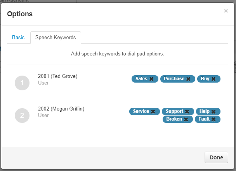Click the Purchase keyword label
This screenshot has width=236, height=171.
pyautogui.click(x=174, y=79)
